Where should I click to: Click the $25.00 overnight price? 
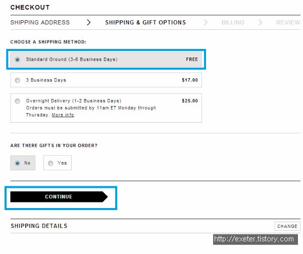[x=190, y=100]
